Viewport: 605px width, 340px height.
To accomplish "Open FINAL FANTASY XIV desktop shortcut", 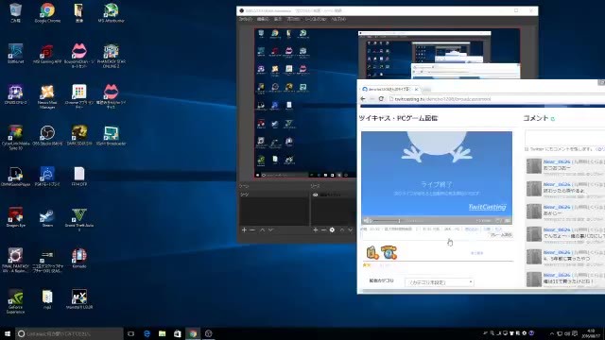I will point(15,261).
